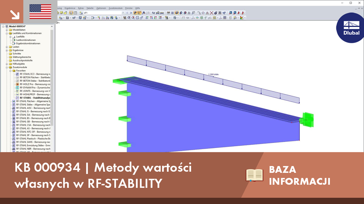The width and height of the screenshot is (364, 204).
Task: Open RF-STAHL GB module
Action: (x=33, y=122)
